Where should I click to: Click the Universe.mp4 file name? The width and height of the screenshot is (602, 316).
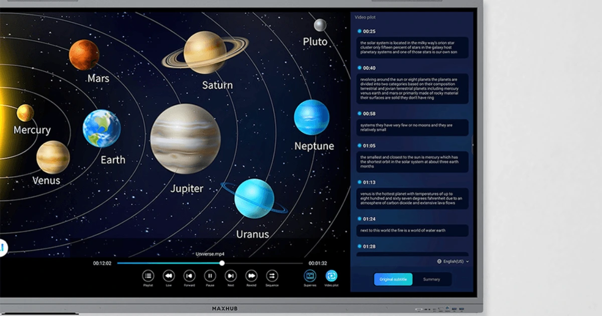[210, 254]
